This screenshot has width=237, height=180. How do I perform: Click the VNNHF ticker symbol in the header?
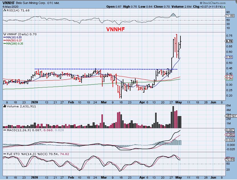point(9,3)
